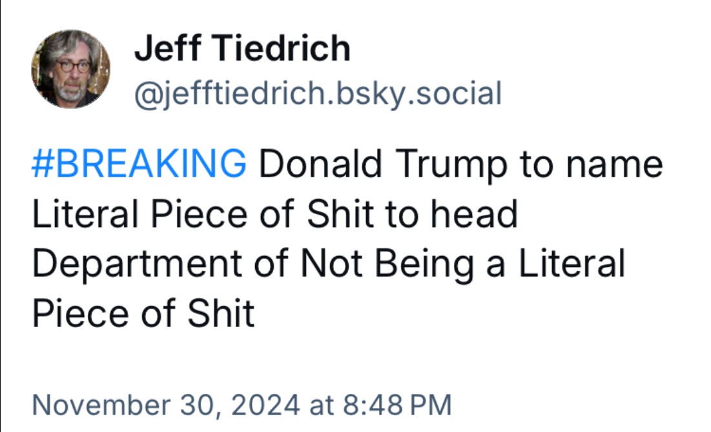This screenshot has width=711, height=432.
Task: Click the final line Piece of Shit
Action: coord(143,313)
